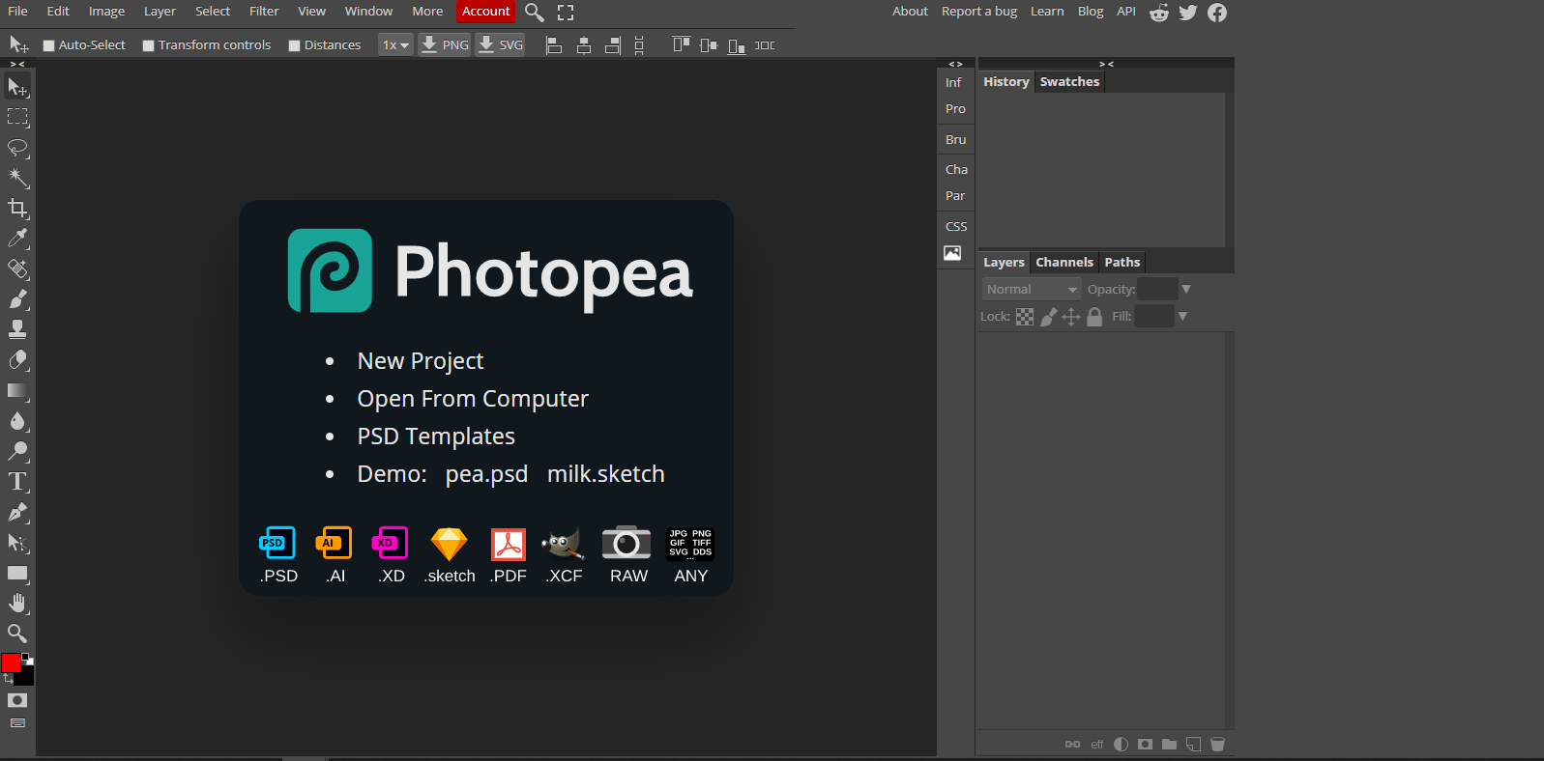Screen dimensions: 1544x761
Task: Open the 1x scale dropdown
Action: (395, 45)
